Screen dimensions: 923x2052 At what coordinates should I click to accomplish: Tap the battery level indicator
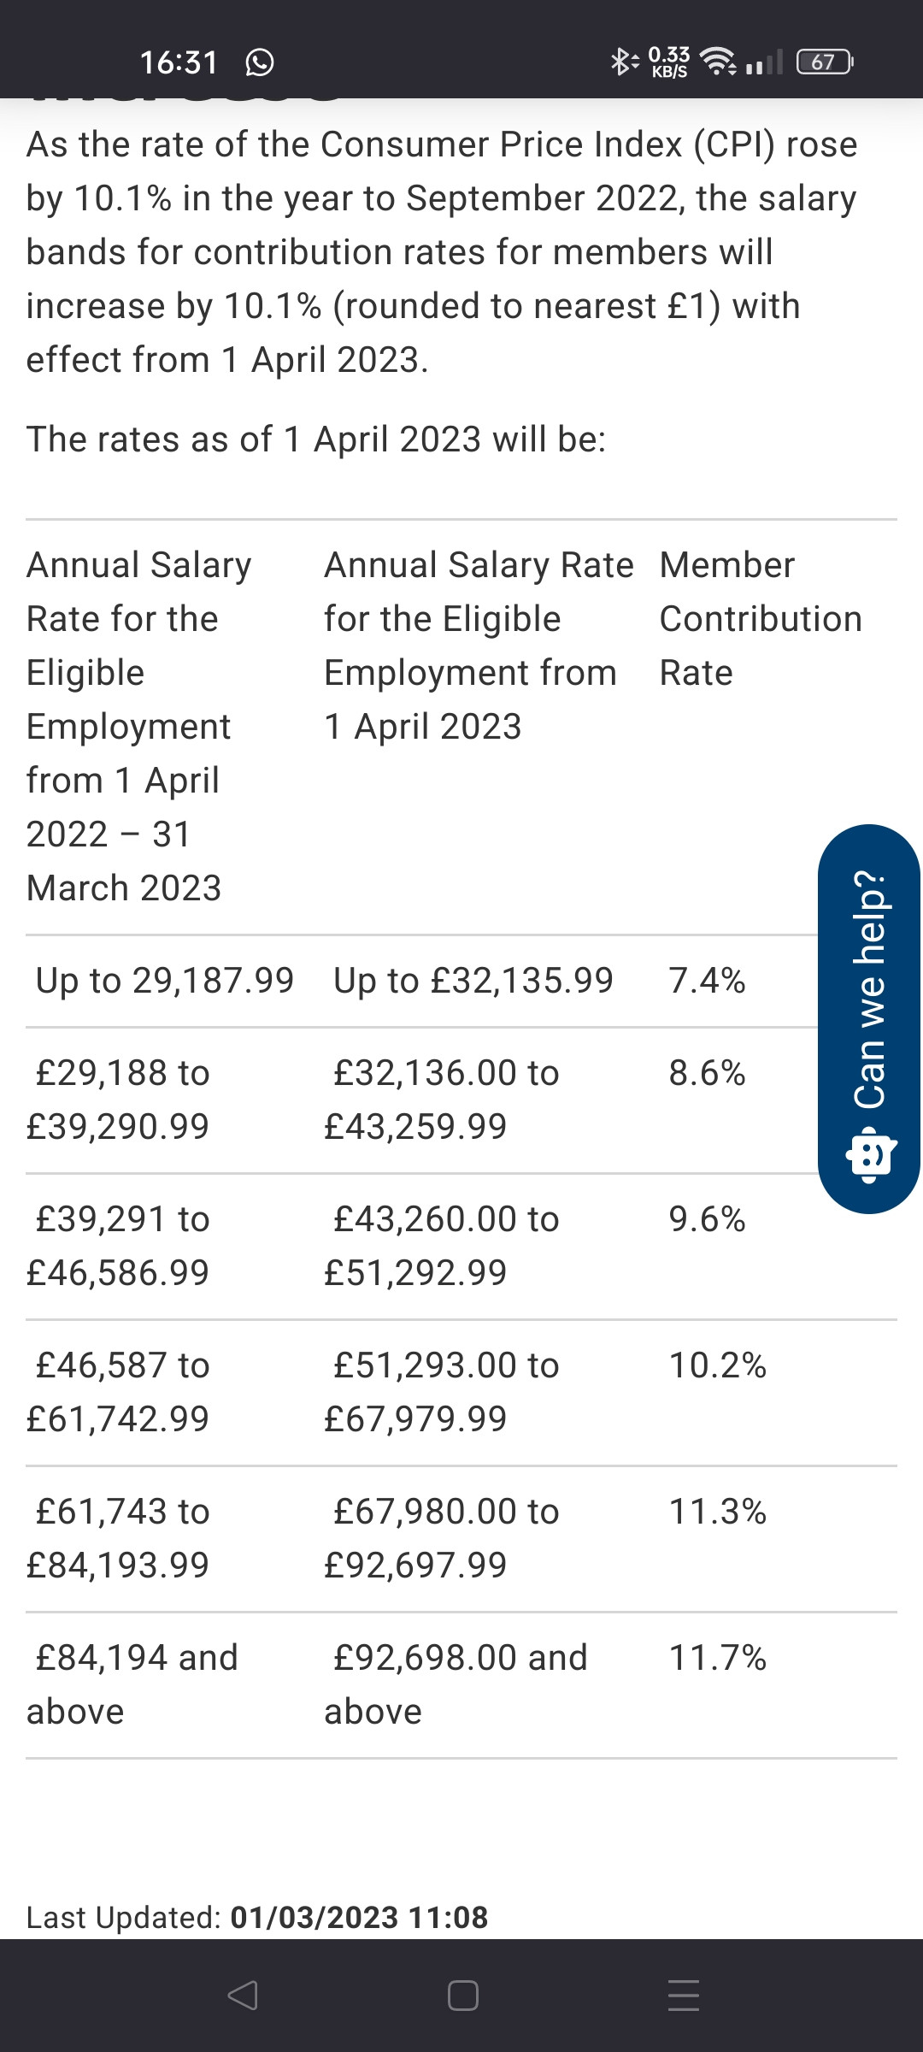[824, 62]
